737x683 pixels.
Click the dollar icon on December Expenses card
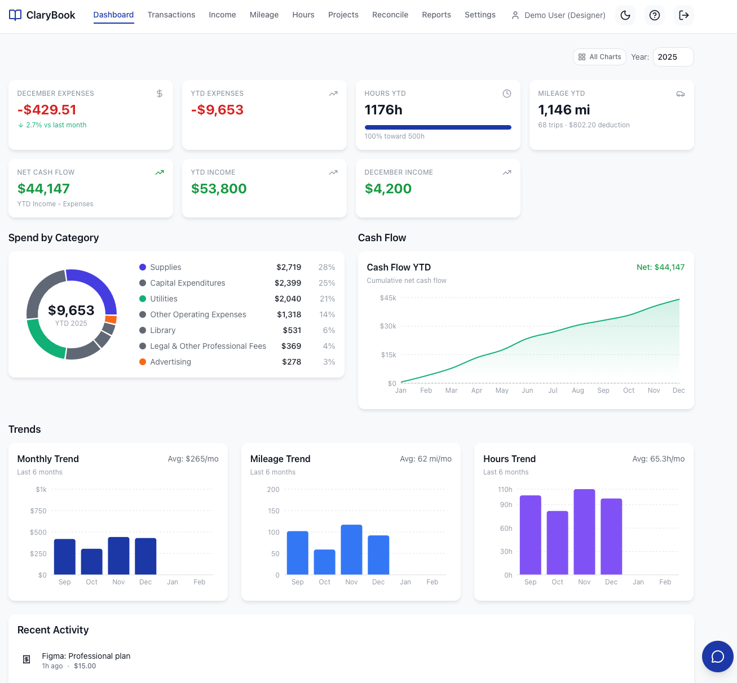[x=160, y=94]
